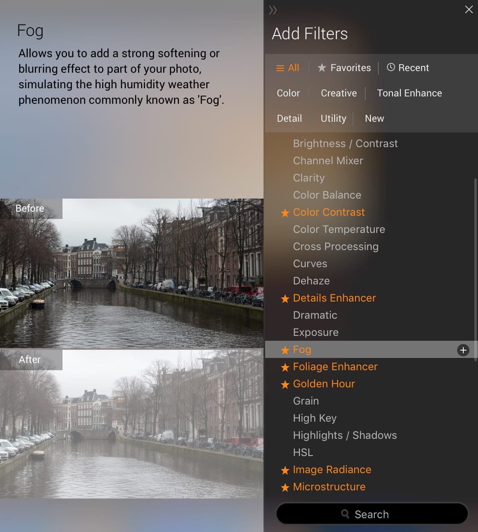Screen dimensions: 478x532
Task: Click the Before preview image
Action: pyautogui.click(x=132, y=274)
